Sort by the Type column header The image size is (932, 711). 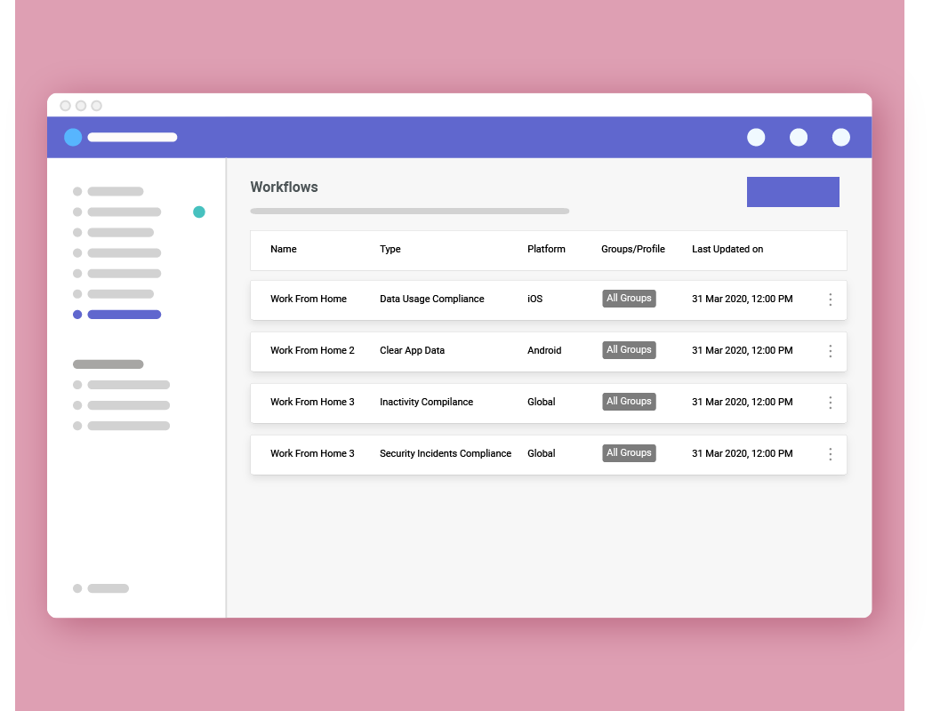pos(390,249)
